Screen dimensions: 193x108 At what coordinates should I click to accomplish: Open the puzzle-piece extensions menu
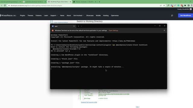click(185, 5)
